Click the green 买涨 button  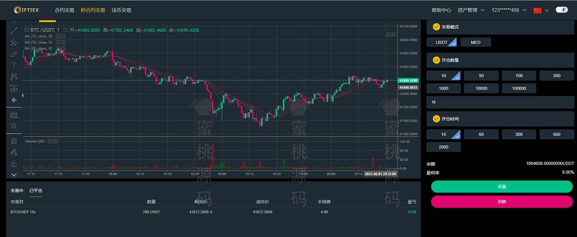[502, 187]
